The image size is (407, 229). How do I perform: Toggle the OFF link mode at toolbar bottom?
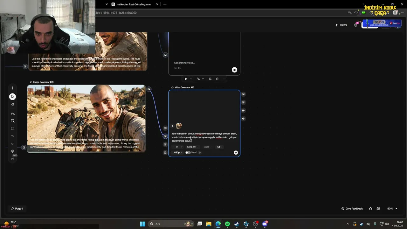tap(13, 158)
